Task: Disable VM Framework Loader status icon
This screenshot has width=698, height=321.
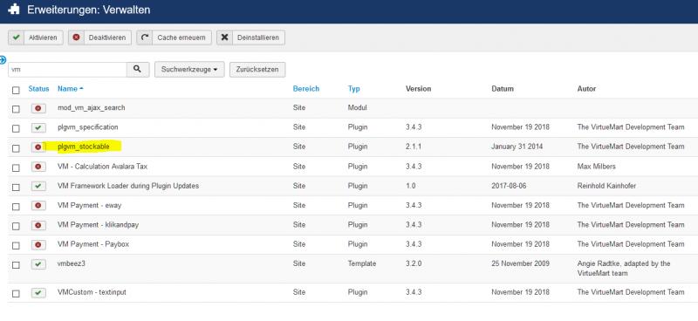Action: pos(38,186)
